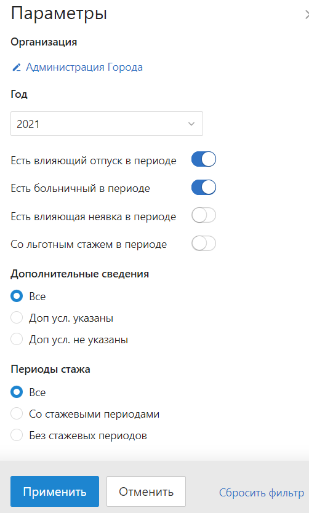Choose Доп усл. указаны radio option
Image resolution: width=309 pixels, height=513 pixels.
(17, 317)
